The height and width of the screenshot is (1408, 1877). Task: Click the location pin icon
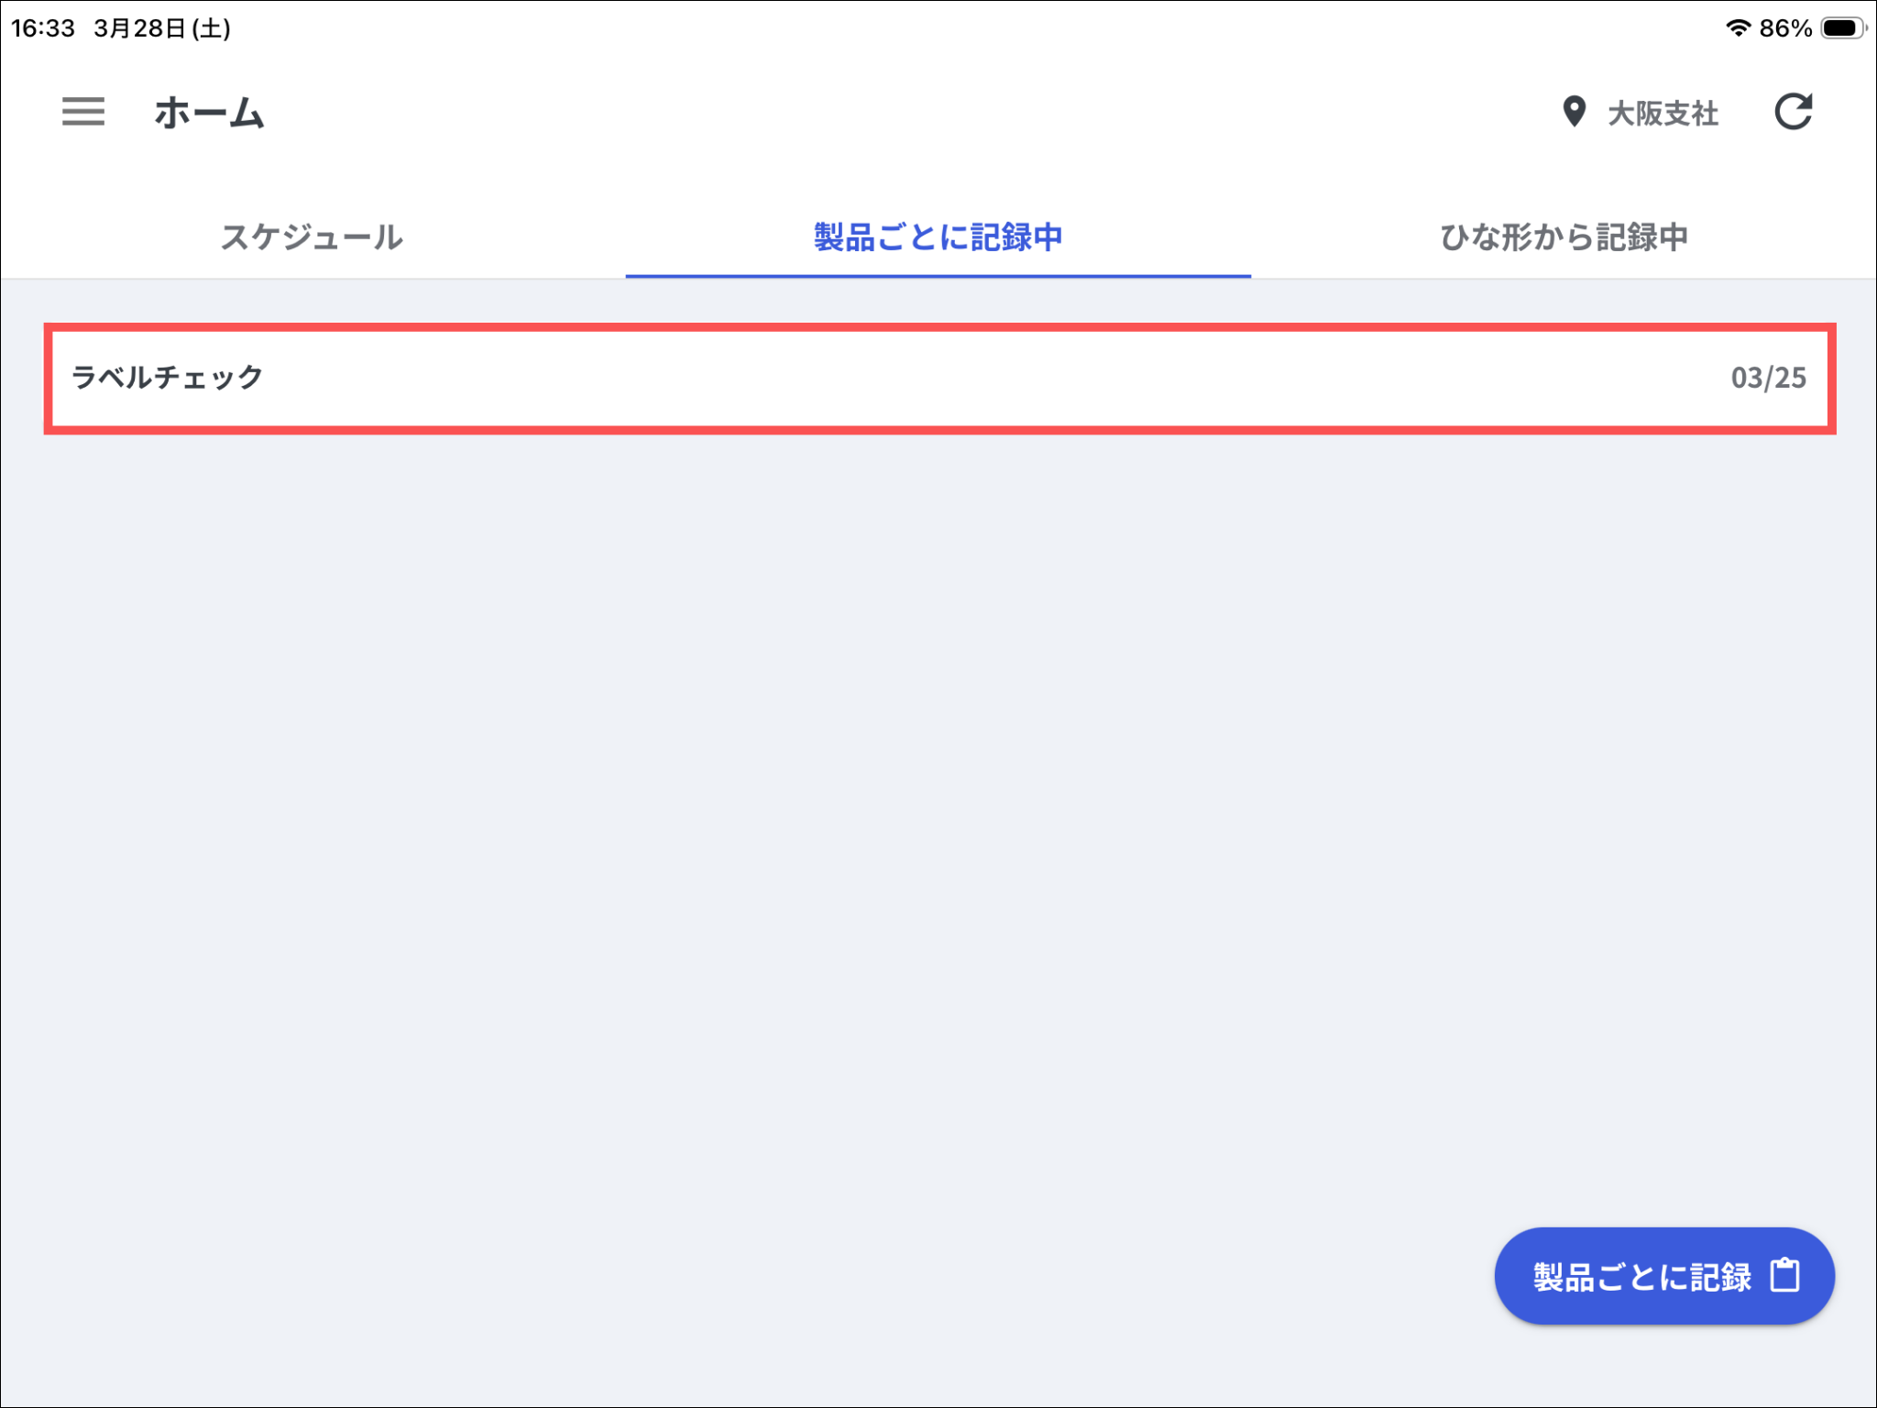[x=1574, y=112]
